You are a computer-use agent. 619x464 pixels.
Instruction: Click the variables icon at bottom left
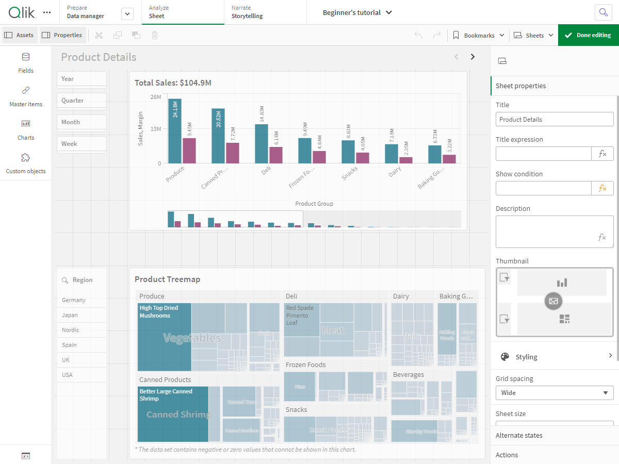pyautogui.click(x=26, y=456)
